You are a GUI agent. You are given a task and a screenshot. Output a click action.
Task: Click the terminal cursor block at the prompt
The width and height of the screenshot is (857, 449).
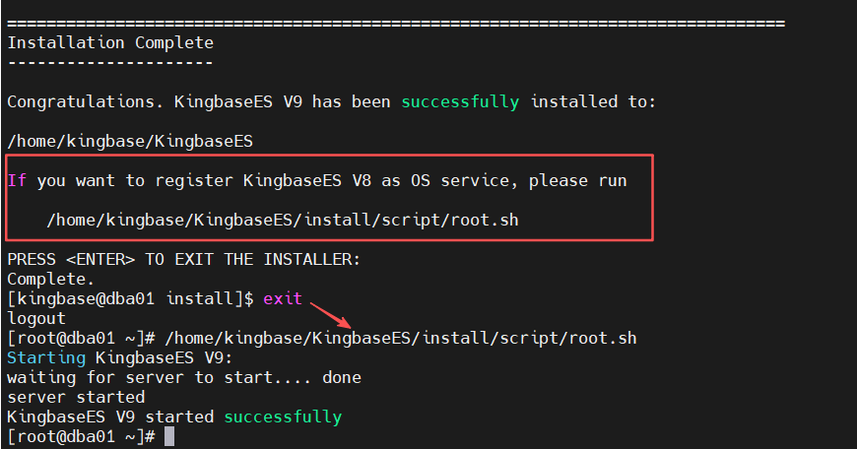(169, 436)
